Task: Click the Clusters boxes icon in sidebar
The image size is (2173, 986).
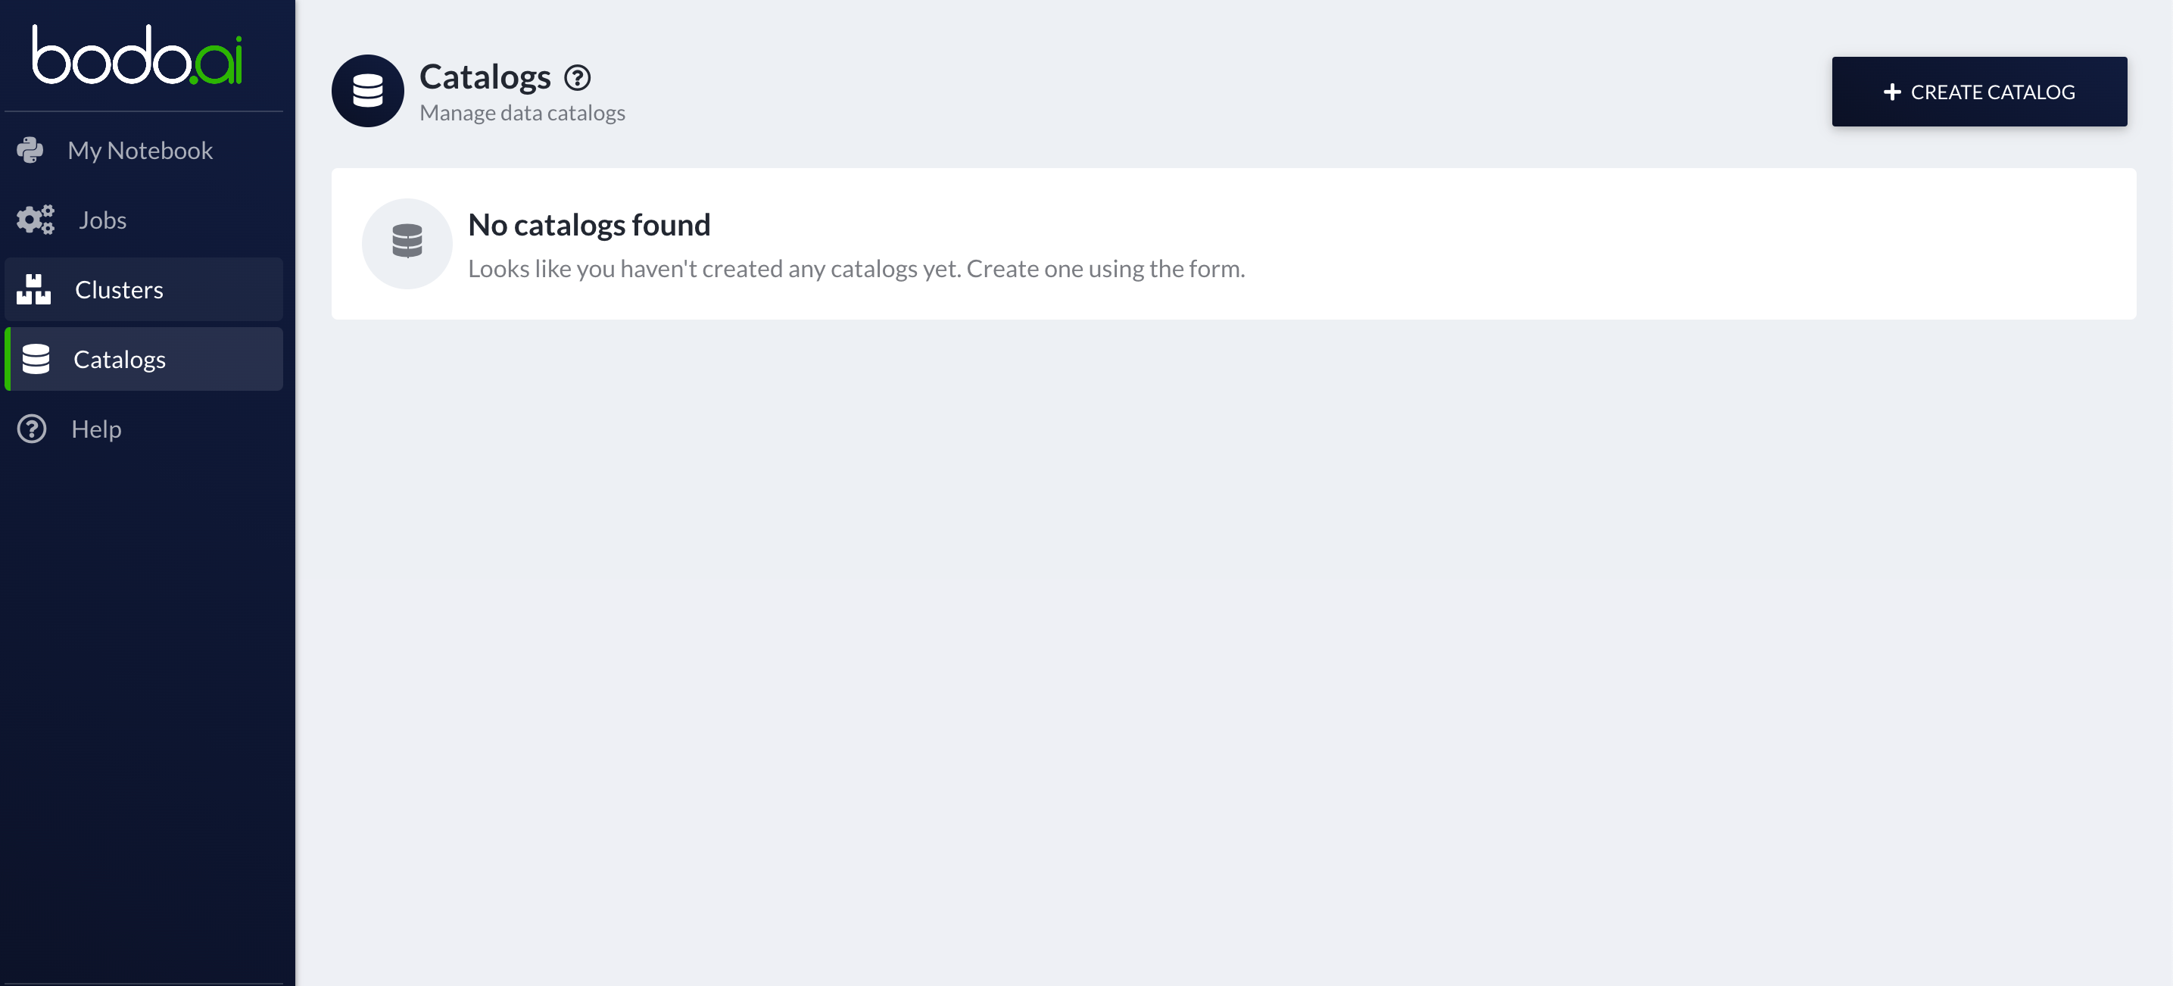Action: coord(34,289)
